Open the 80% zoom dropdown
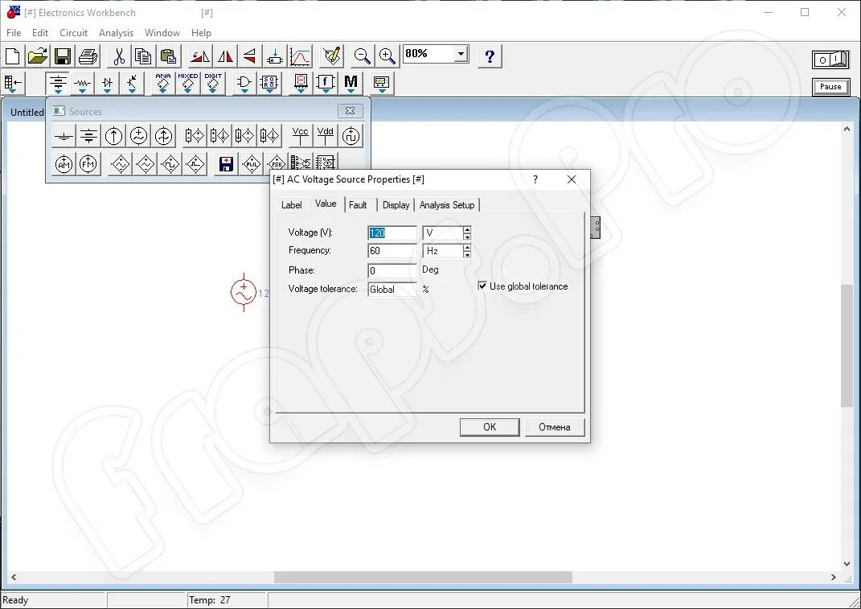861x609 pixels. coord(461,54)
